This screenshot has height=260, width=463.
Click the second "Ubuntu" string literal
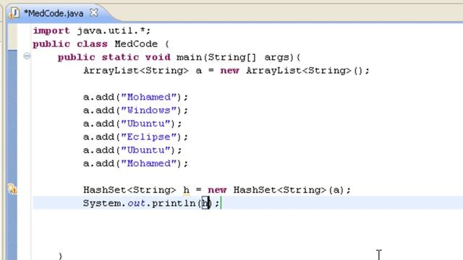145,150
